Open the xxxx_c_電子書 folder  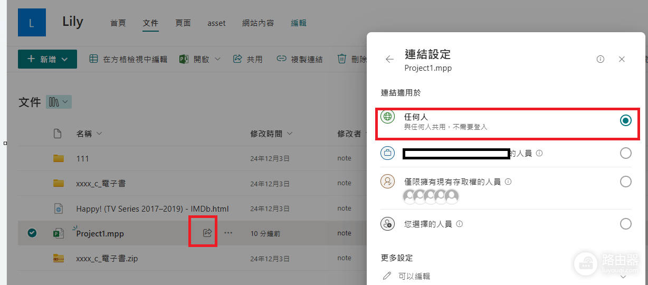(101, 183)
